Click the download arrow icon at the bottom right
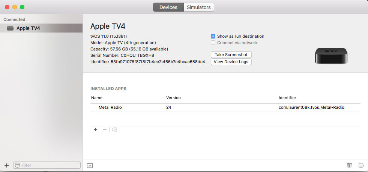 361,165
